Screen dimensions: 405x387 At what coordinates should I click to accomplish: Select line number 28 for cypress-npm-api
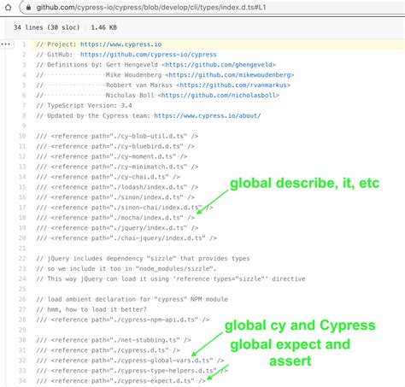(x=22, y=320)
